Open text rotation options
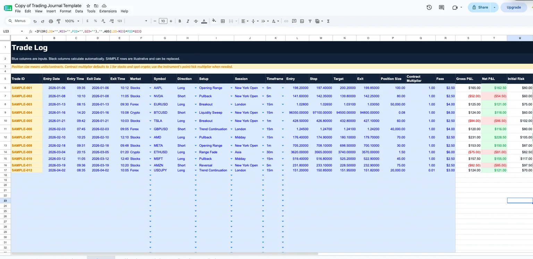The width and height of the screenshot is (533, 259). coord(275,21)
